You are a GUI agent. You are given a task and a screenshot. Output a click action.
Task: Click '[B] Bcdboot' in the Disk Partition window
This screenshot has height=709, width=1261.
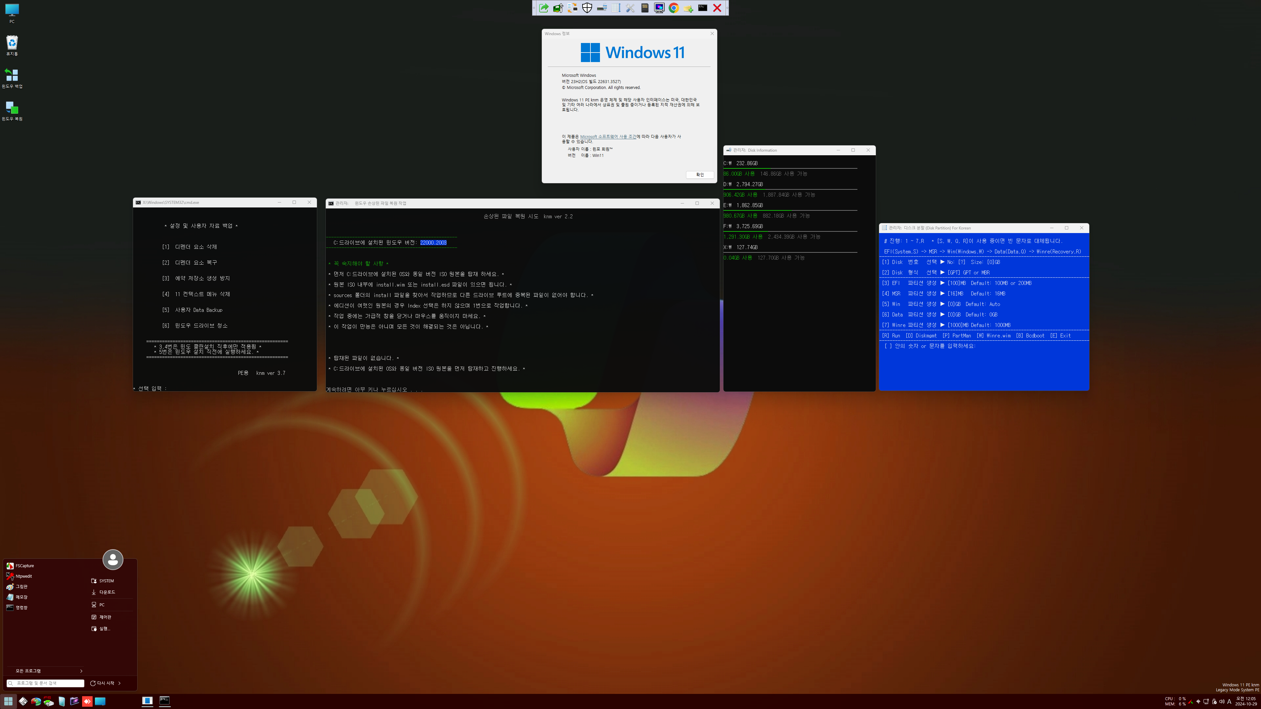(x=1030, y=336)
